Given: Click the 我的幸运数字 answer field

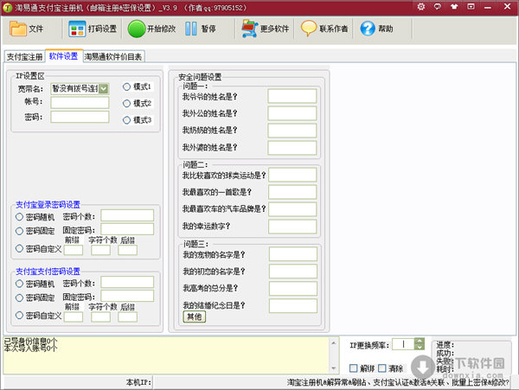Looking at the screenshot, I should 292,226.
